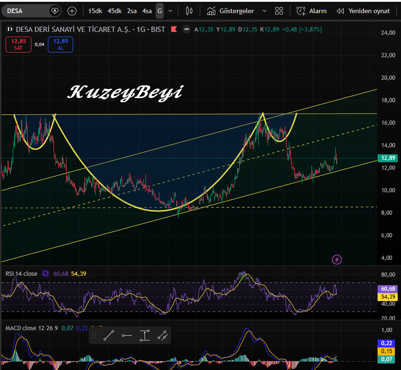The width and height of the screenshot is (401, 370).
Task: Click the purple 60,68 value in the RSI legend
Action: point(61,273)
